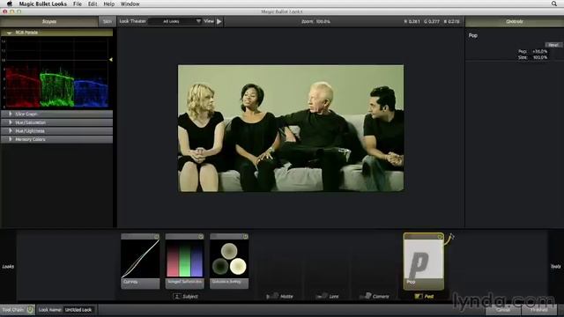
Task: Click the preview image of people on couch
Action: coord(291,129)
